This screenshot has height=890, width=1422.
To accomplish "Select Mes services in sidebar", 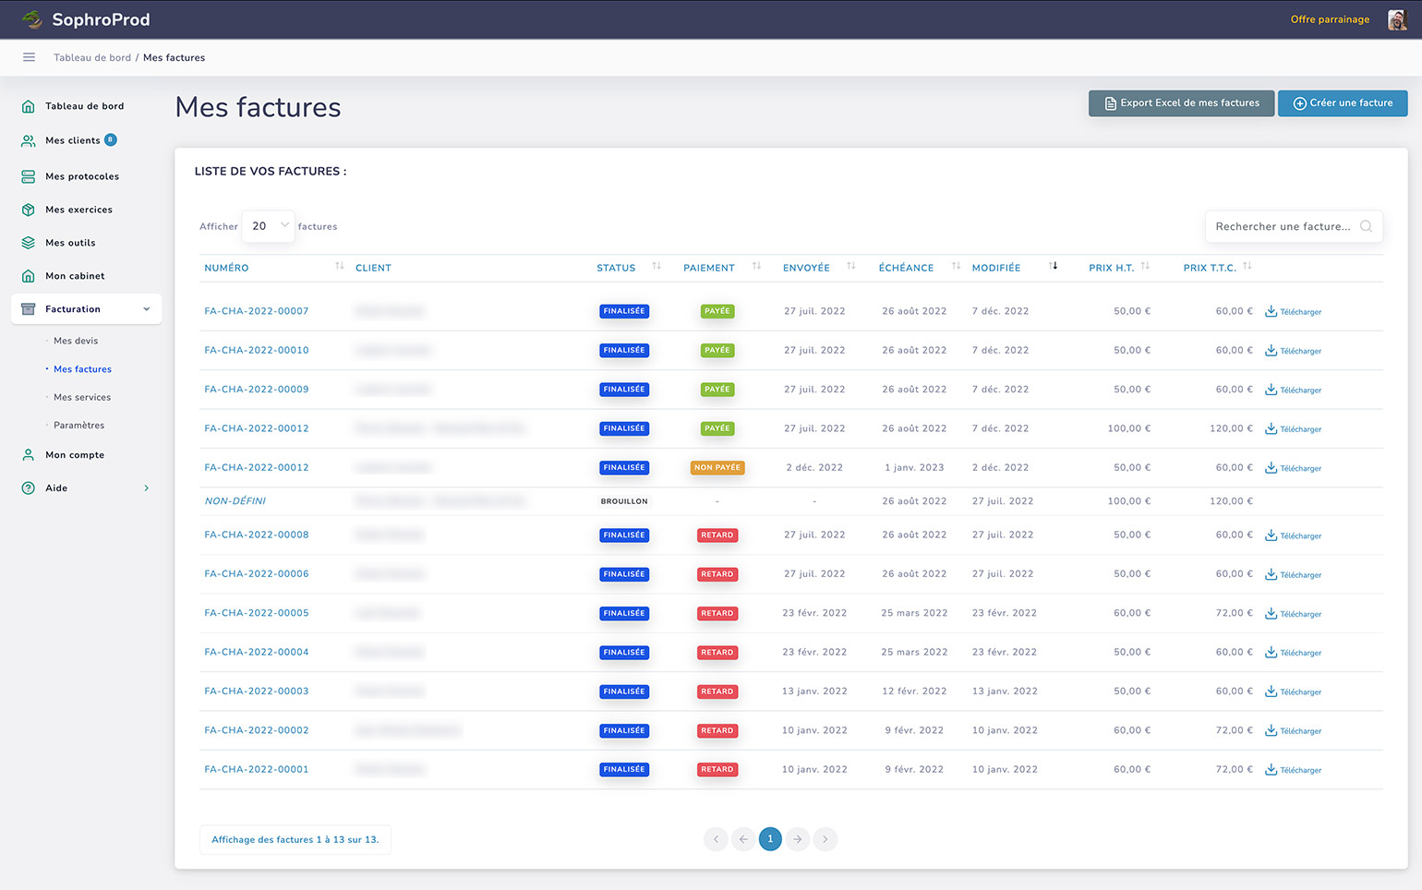I will point(82,397).
